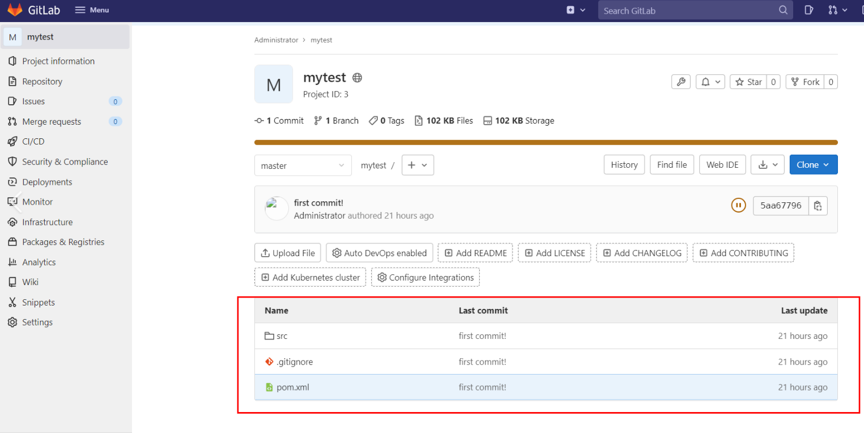
Task: Click mytest breadcrumb link
Action: point(321,40)
